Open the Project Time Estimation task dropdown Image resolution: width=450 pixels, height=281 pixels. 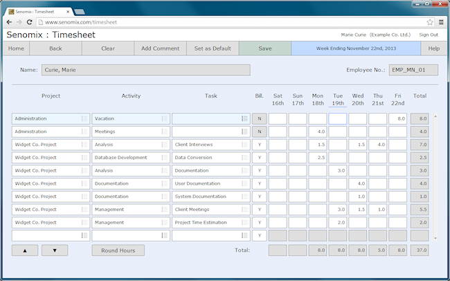tap(211, 222)
